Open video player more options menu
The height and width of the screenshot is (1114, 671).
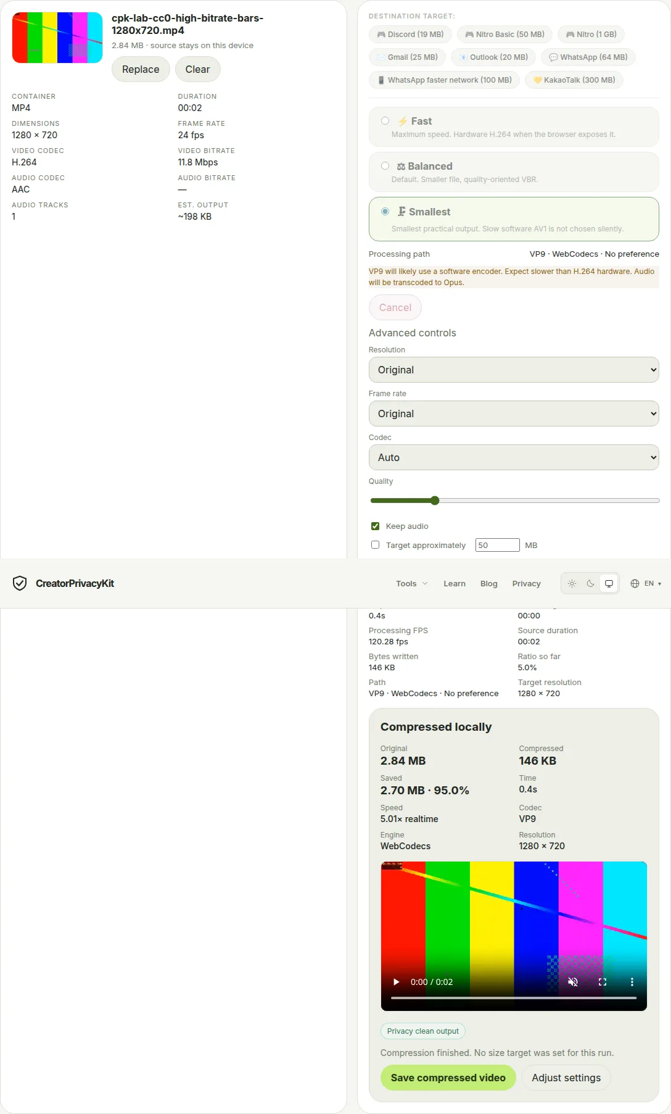coord(632,982)
